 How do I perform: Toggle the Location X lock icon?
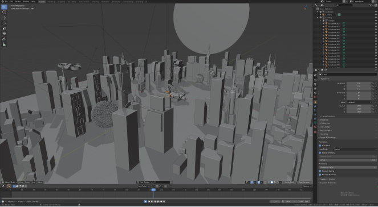[373, 83]
